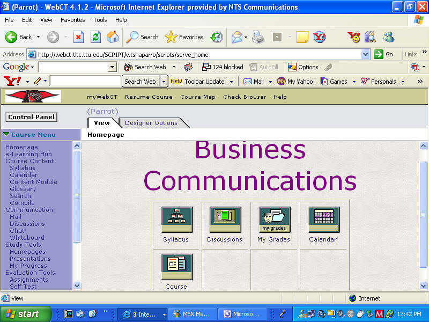
Task: Click myWebCT link in top navigation
Action: coord(102,97)
